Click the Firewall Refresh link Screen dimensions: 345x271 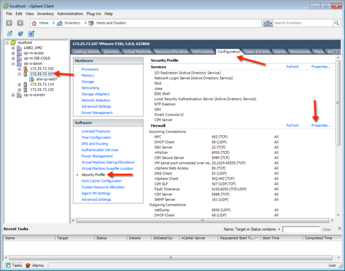point(292,125)
